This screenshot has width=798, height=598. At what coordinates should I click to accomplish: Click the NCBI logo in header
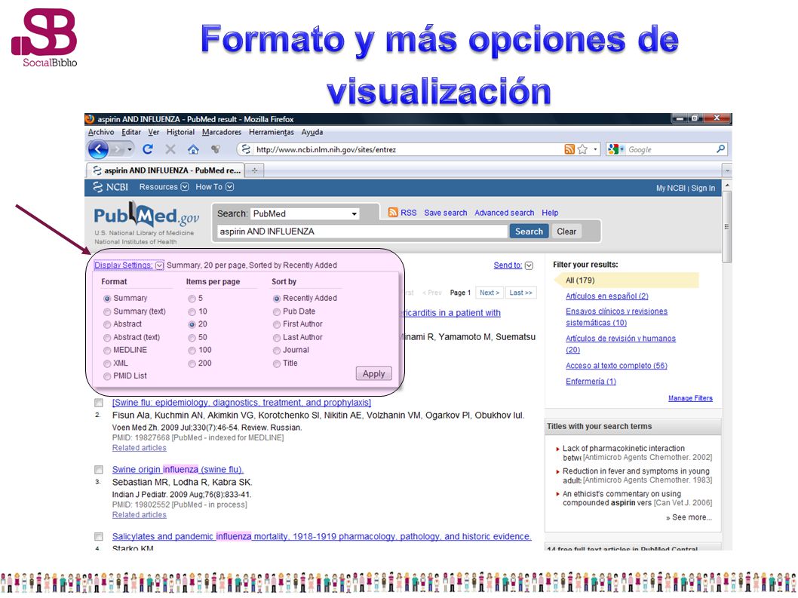click(110, 187)
